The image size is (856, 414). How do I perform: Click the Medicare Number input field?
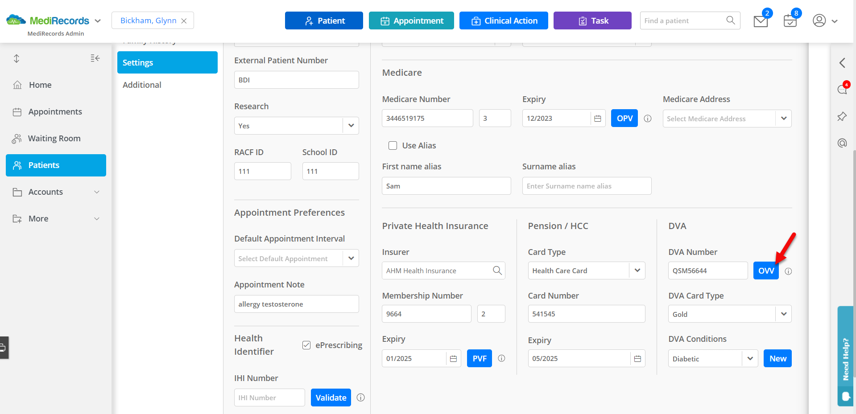(427, 119)
